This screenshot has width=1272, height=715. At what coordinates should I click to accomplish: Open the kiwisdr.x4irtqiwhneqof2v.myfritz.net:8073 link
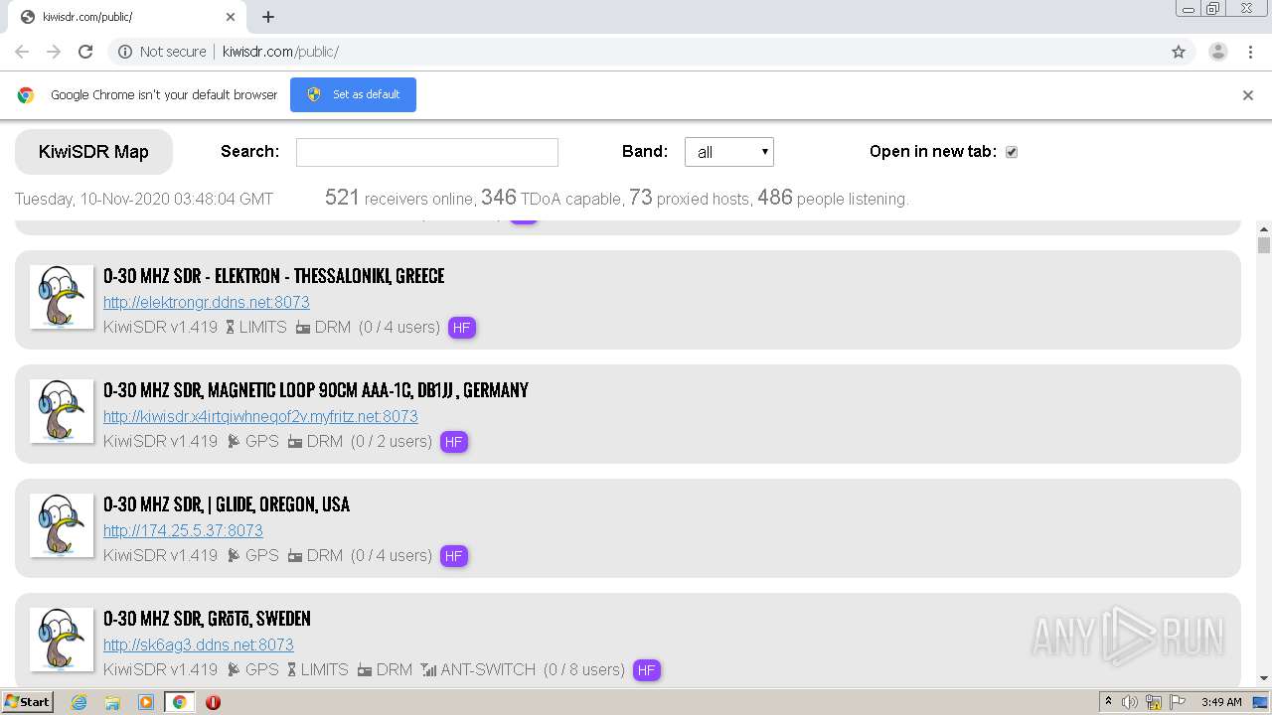click(x=260, y=416)
